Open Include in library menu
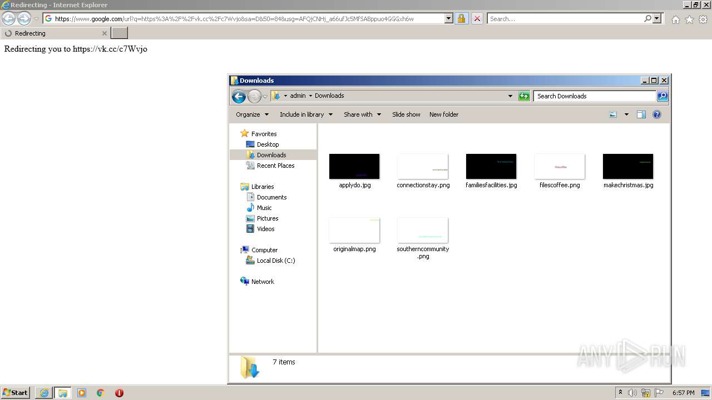 point(306,114)
